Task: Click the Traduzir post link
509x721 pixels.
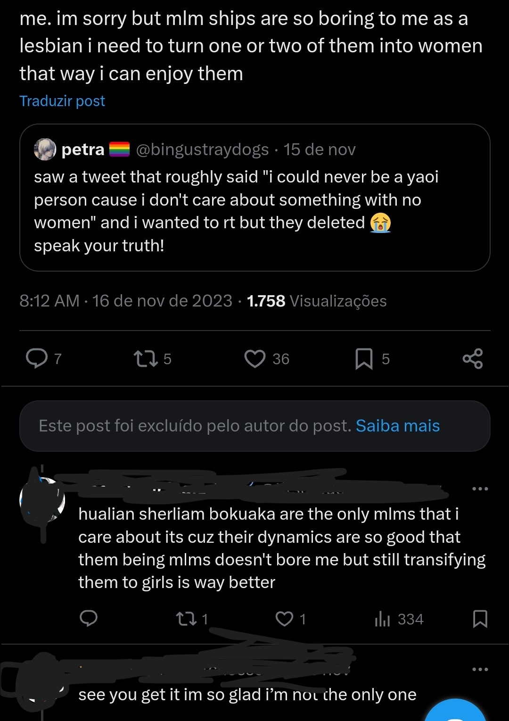Action: (x=62, y=101)
